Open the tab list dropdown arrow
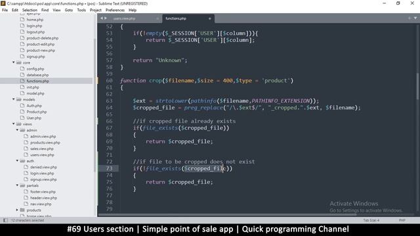The width and height of the screenshot is (420, 236). [415, 18]
